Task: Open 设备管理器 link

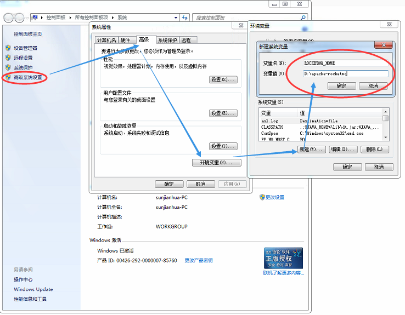Action: point(26,48)
